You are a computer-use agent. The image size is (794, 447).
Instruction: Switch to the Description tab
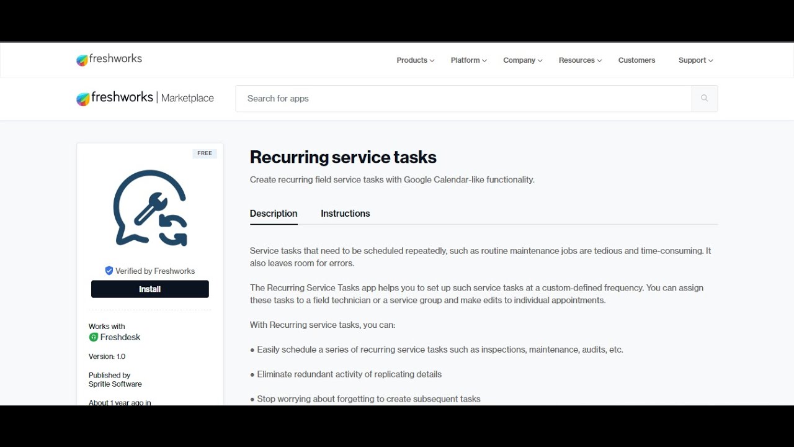[x=274, y=214]
